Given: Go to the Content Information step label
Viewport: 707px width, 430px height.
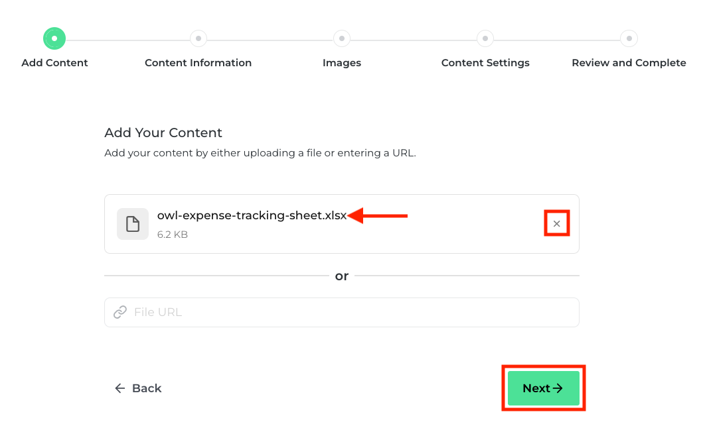Looking at the screenshot, I should (x=198, y=63).
